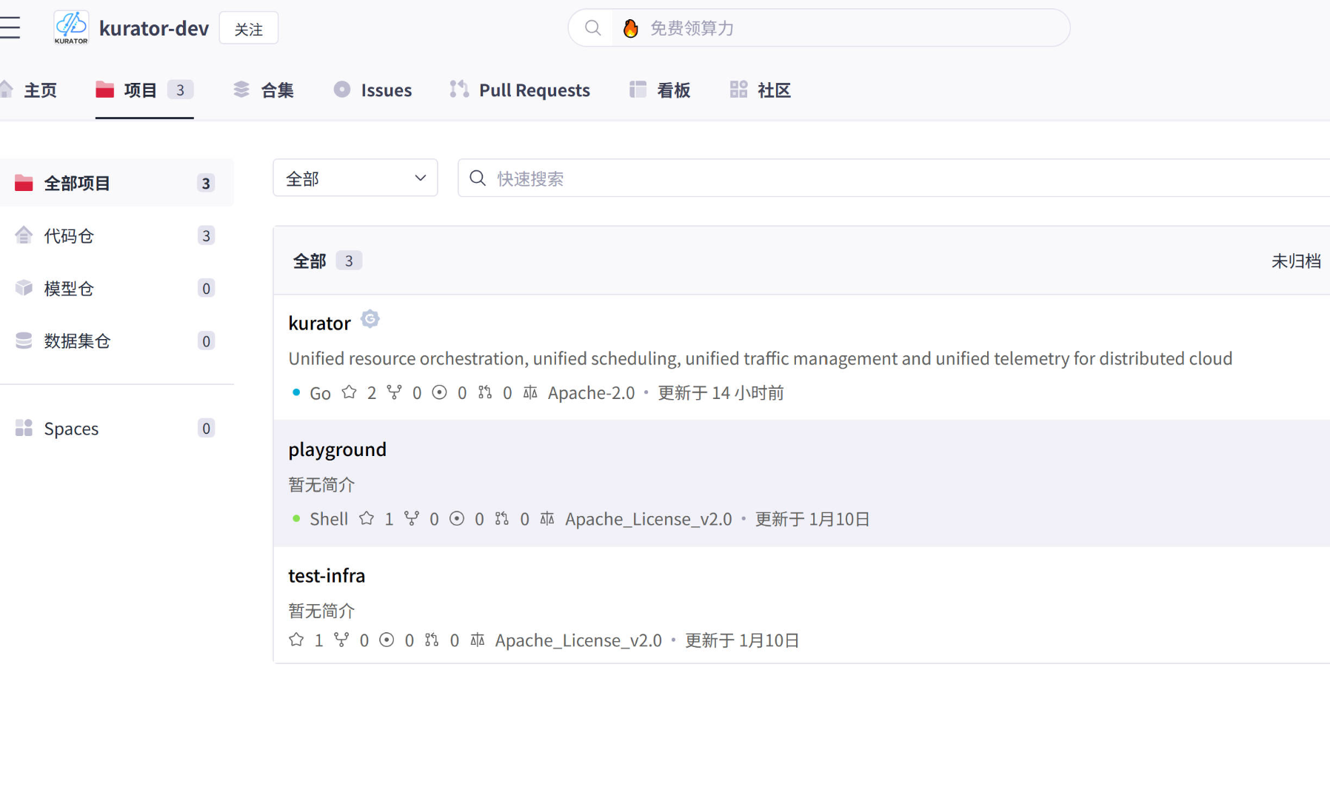This screenshot has width=1330, height=801.
Task: Select 全部项目 in the sidebar
Action: (x=116, y=183)
